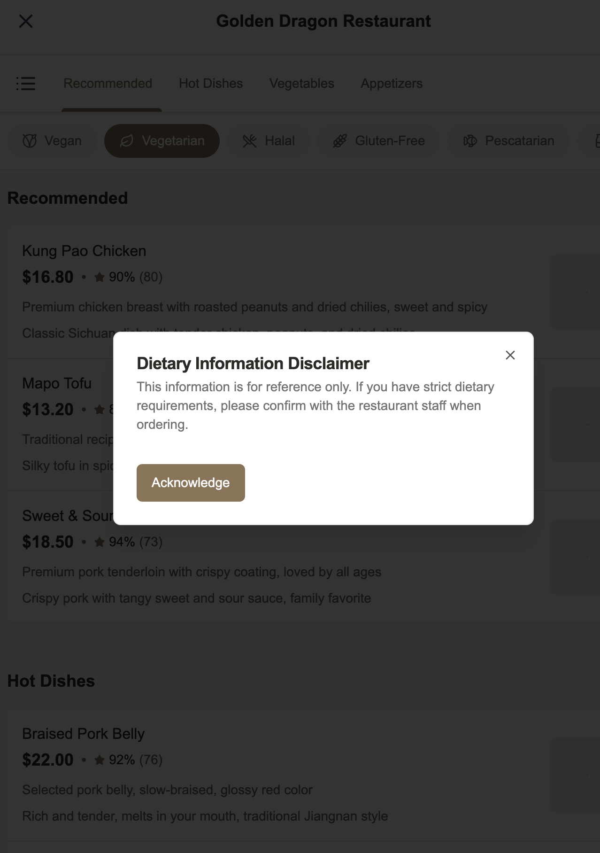Click the Braised Pork Belly image thumbnail
600x853 pixels.
(575, 775)
